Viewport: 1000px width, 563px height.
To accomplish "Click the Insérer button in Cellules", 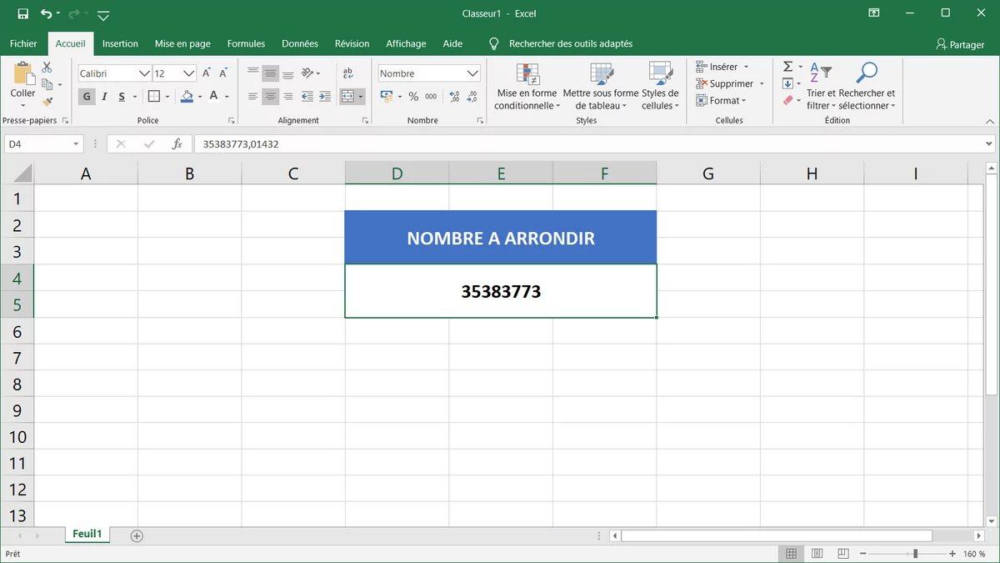I will [723, 67].
